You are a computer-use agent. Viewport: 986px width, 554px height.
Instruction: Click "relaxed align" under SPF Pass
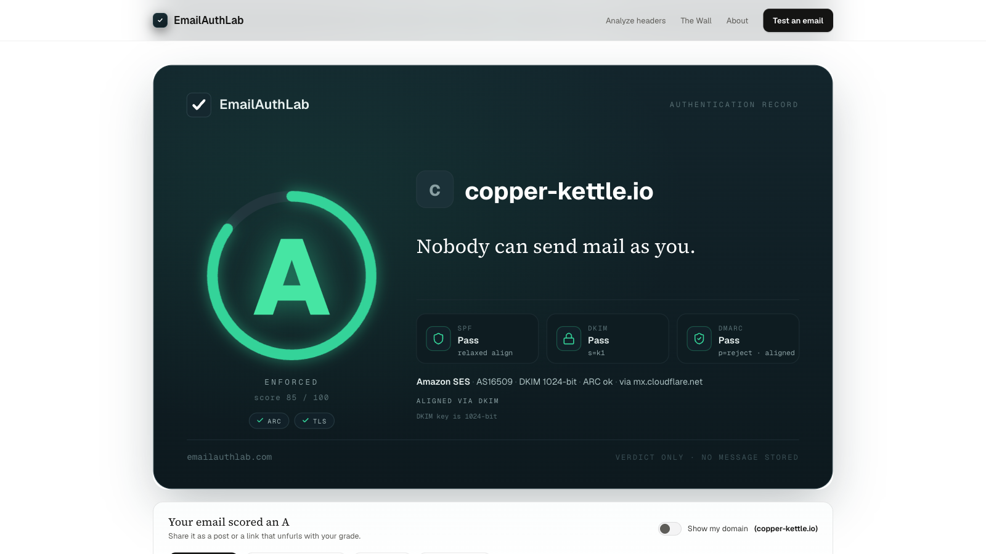485,353
